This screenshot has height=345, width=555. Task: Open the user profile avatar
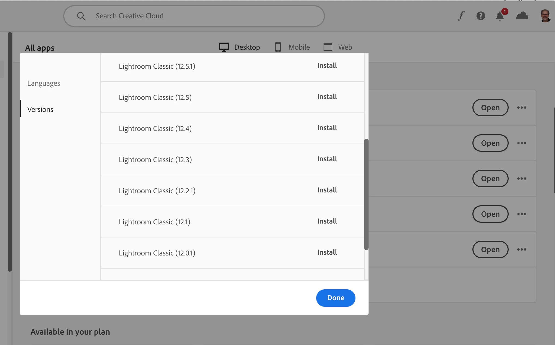pos(545,16)
